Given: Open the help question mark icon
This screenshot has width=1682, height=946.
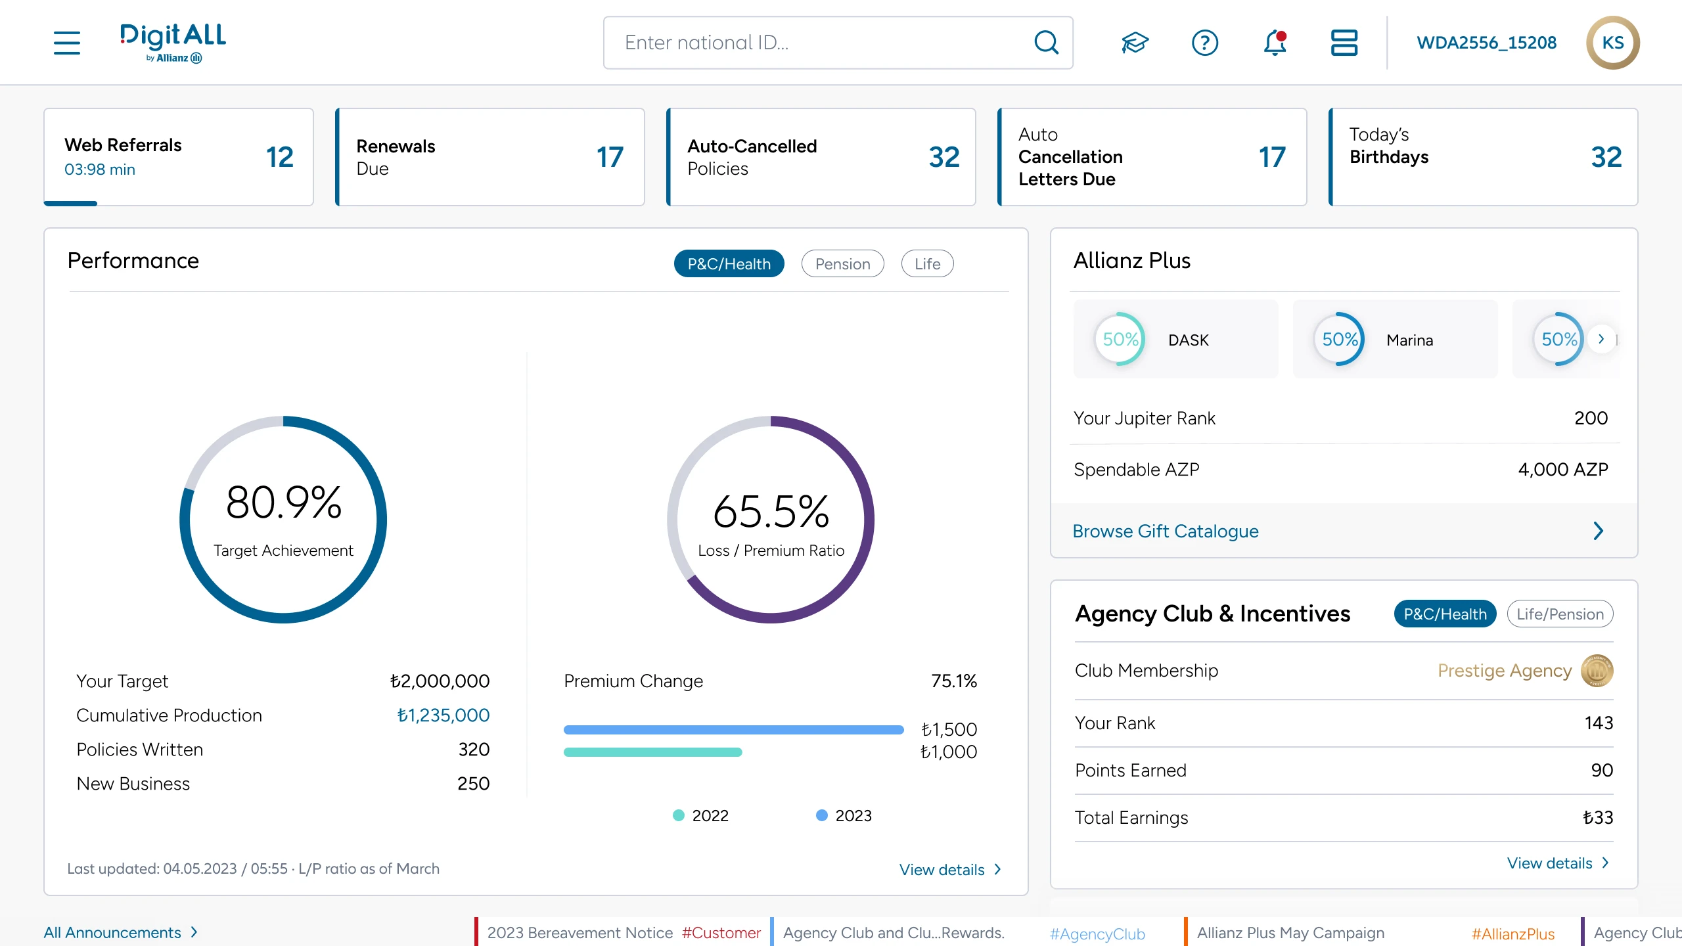Looking at the screenshot, I should [1205, 43].
